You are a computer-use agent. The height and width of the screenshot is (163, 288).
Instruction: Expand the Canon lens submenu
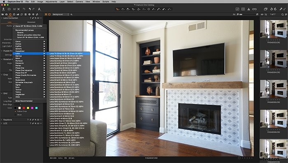point(29,41)
